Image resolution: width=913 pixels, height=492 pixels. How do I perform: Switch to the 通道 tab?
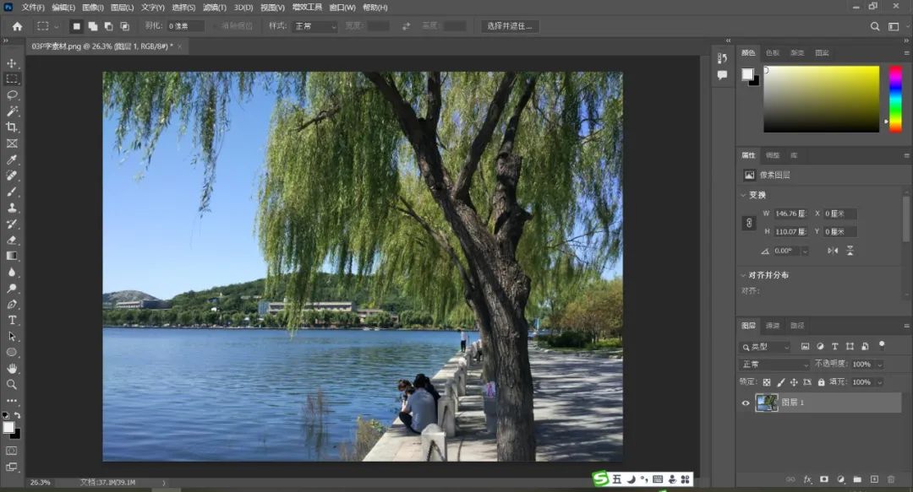pos(773,326)
